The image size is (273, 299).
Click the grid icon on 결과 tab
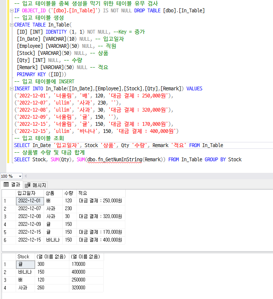[6, 184]
